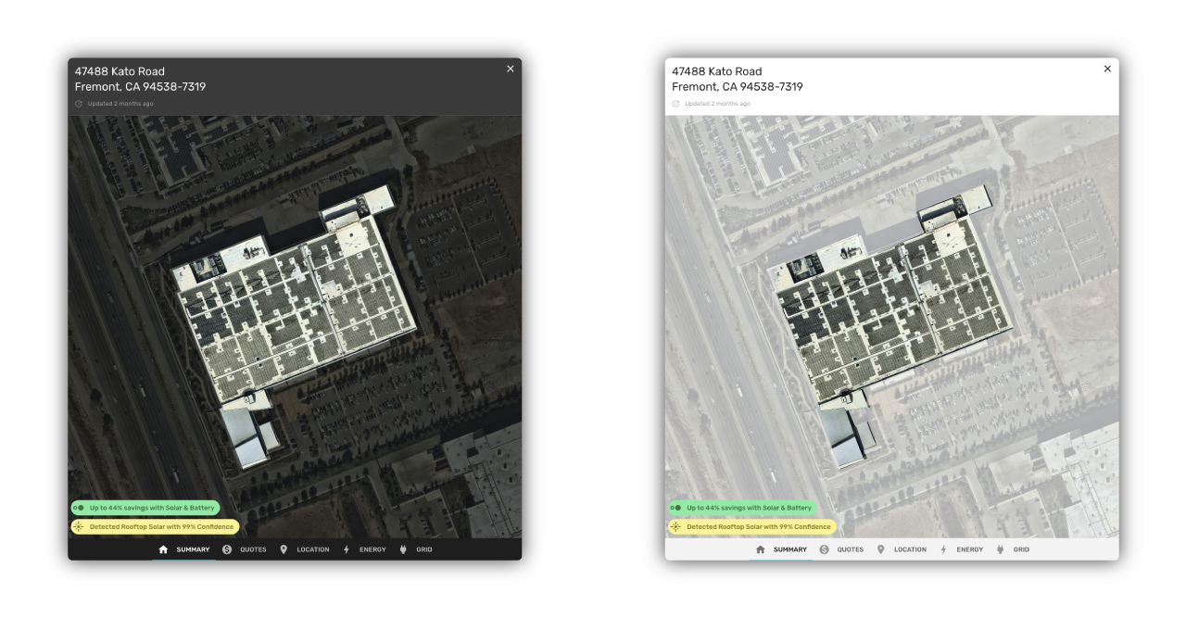Screen dimensions: 1186x618
Task: Click the Location pin icon in light panel
Action: coord(880,549)
